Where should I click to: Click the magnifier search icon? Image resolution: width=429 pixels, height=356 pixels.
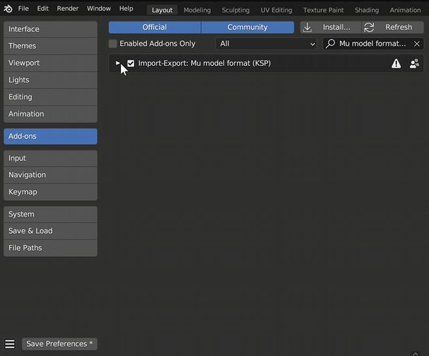331,44
